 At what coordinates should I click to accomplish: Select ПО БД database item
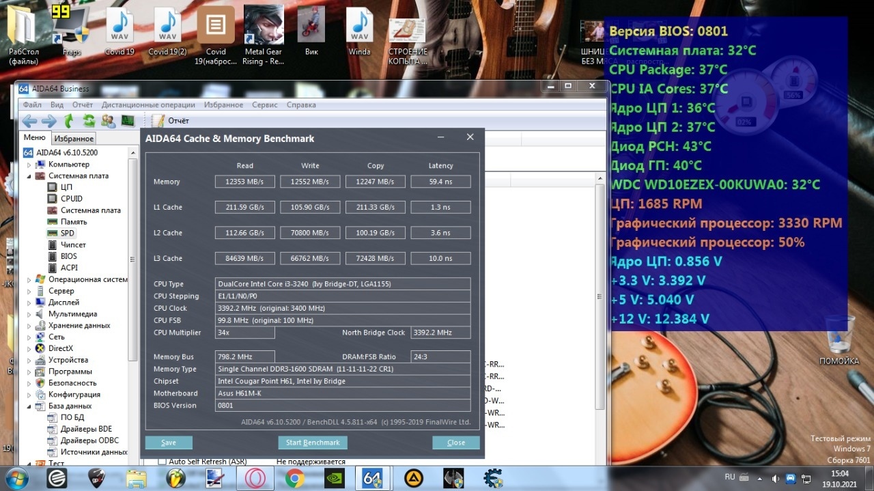[72, 417]
